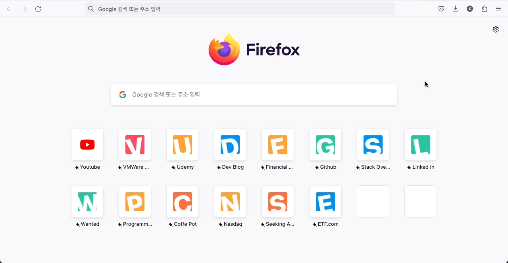Open the Firefox hamburger menu
This screenshot has width=508, height=263.
(498, 9)
